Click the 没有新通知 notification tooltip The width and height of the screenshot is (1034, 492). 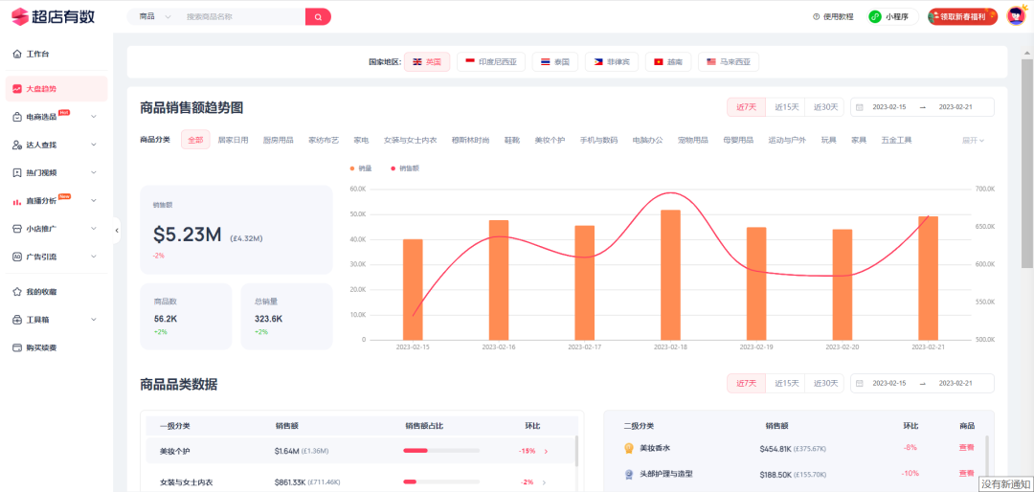point(1006,484)
